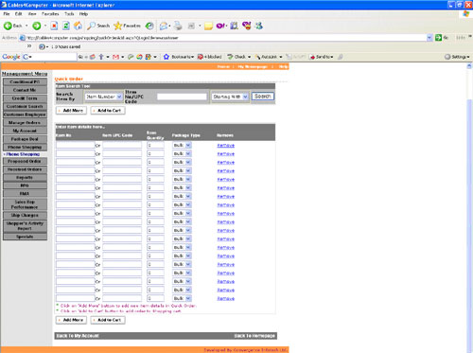Open the View menu
This screenshot has height=353, width=473.
(32, 14)
